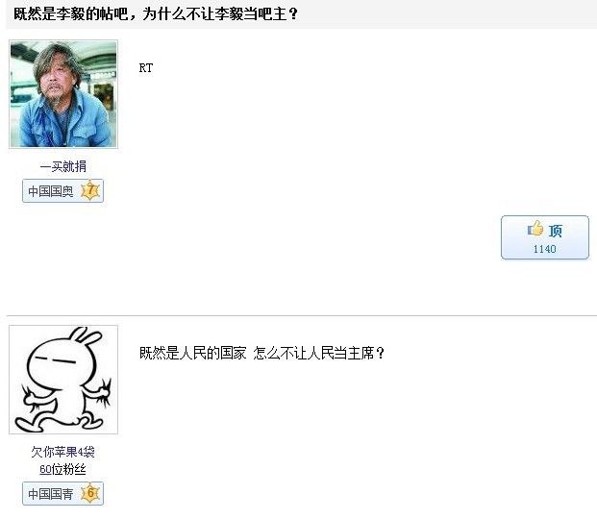View the 60位粉丝 followers link
This screenshot has width=597, height=519.
click(62, 469)
